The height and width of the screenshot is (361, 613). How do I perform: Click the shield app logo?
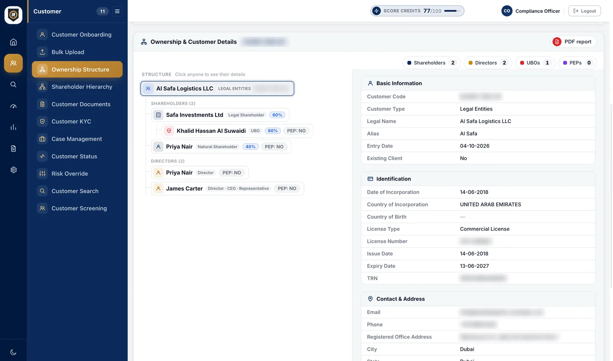tap(13, 15)
